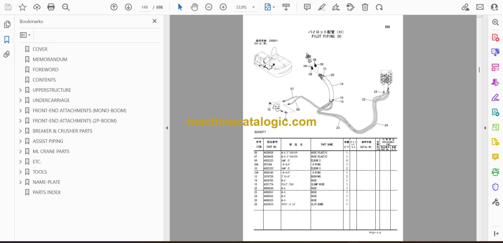The image size is (503, 243).
Task: Open the bookmarks options menu
Action: pos(25,35)
